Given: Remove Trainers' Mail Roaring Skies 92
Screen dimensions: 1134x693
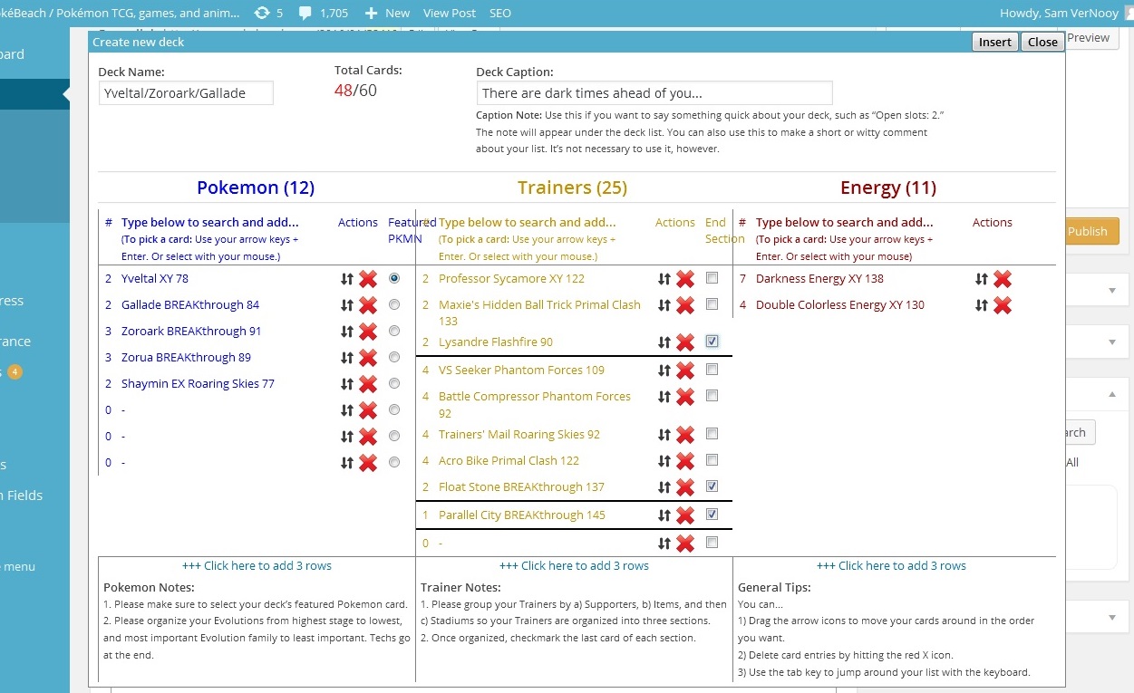Looking at the screenshot, I should click(684, 435).
